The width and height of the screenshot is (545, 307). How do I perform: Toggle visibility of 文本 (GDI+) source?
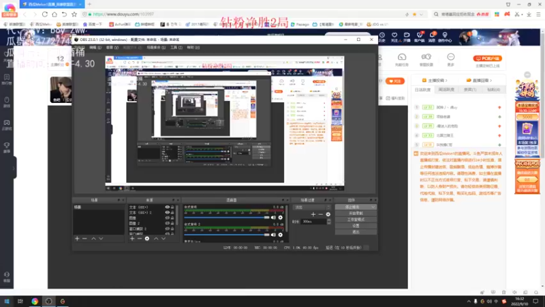pos(167,207)
